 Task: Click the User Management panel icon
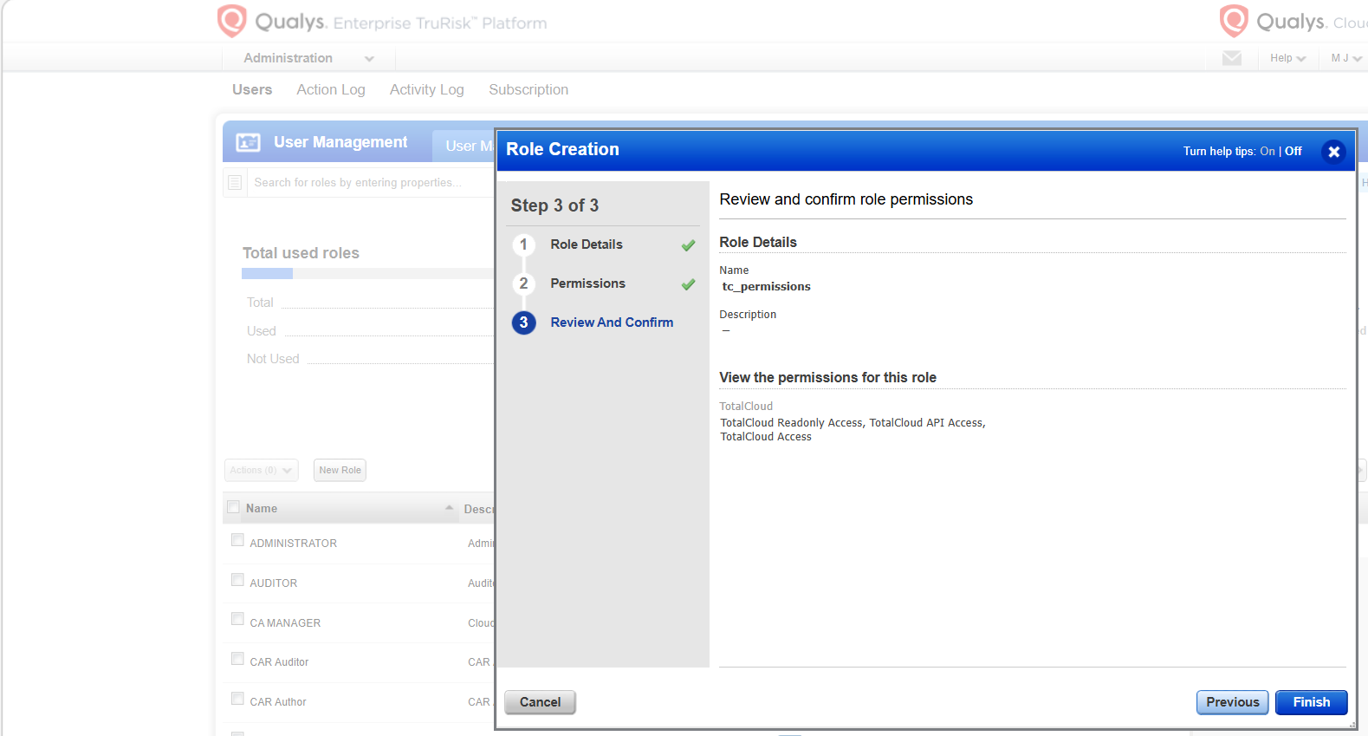[248, 142]
